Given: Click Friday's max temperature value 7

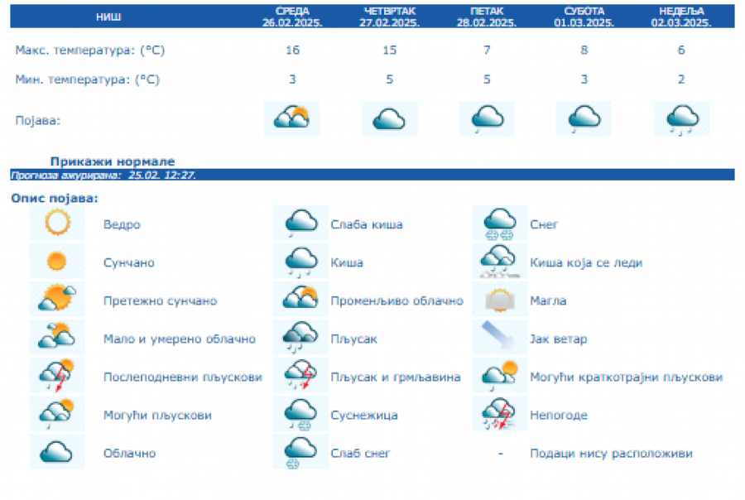Looking at the screenshot, I should click(487, 50).
